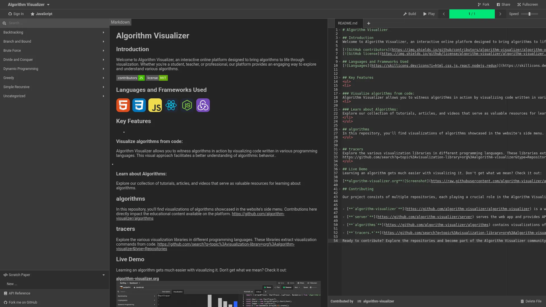Enter Fullscreen mode
The width and height of the screenshot is (546, 307).
pos(528,5)
